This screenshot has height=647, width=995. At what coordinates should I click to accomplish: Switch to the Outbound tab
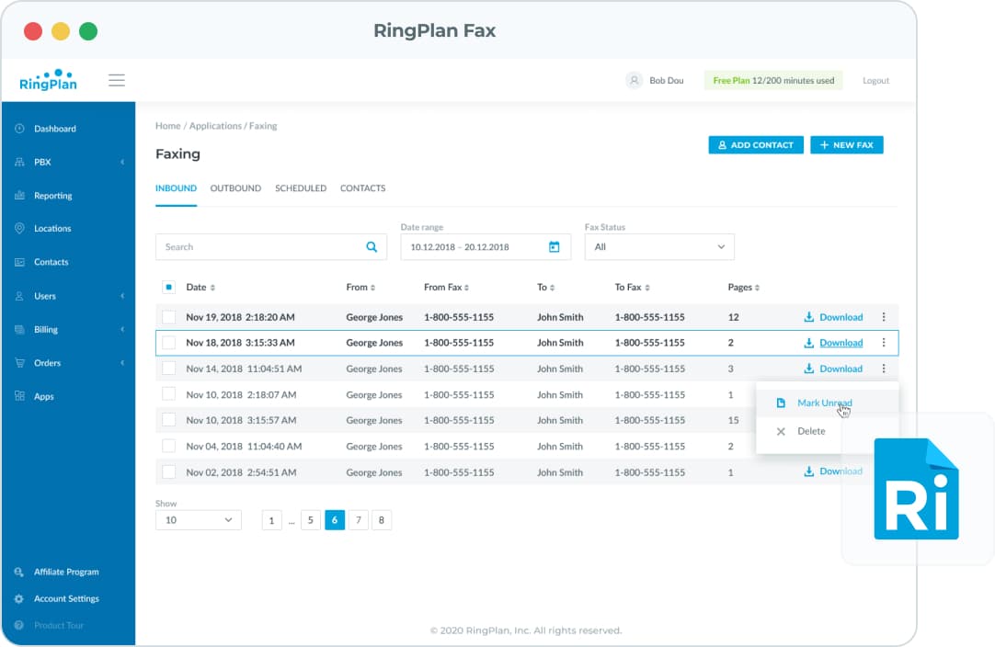click(235, 188)
